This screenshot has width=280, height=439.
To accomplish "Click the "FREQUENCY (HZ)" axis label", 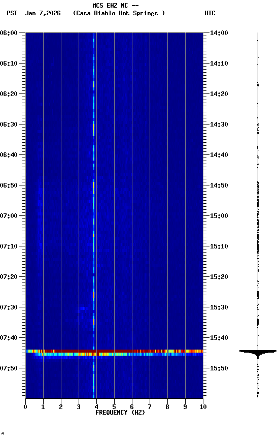I will [x=120, y=413].
